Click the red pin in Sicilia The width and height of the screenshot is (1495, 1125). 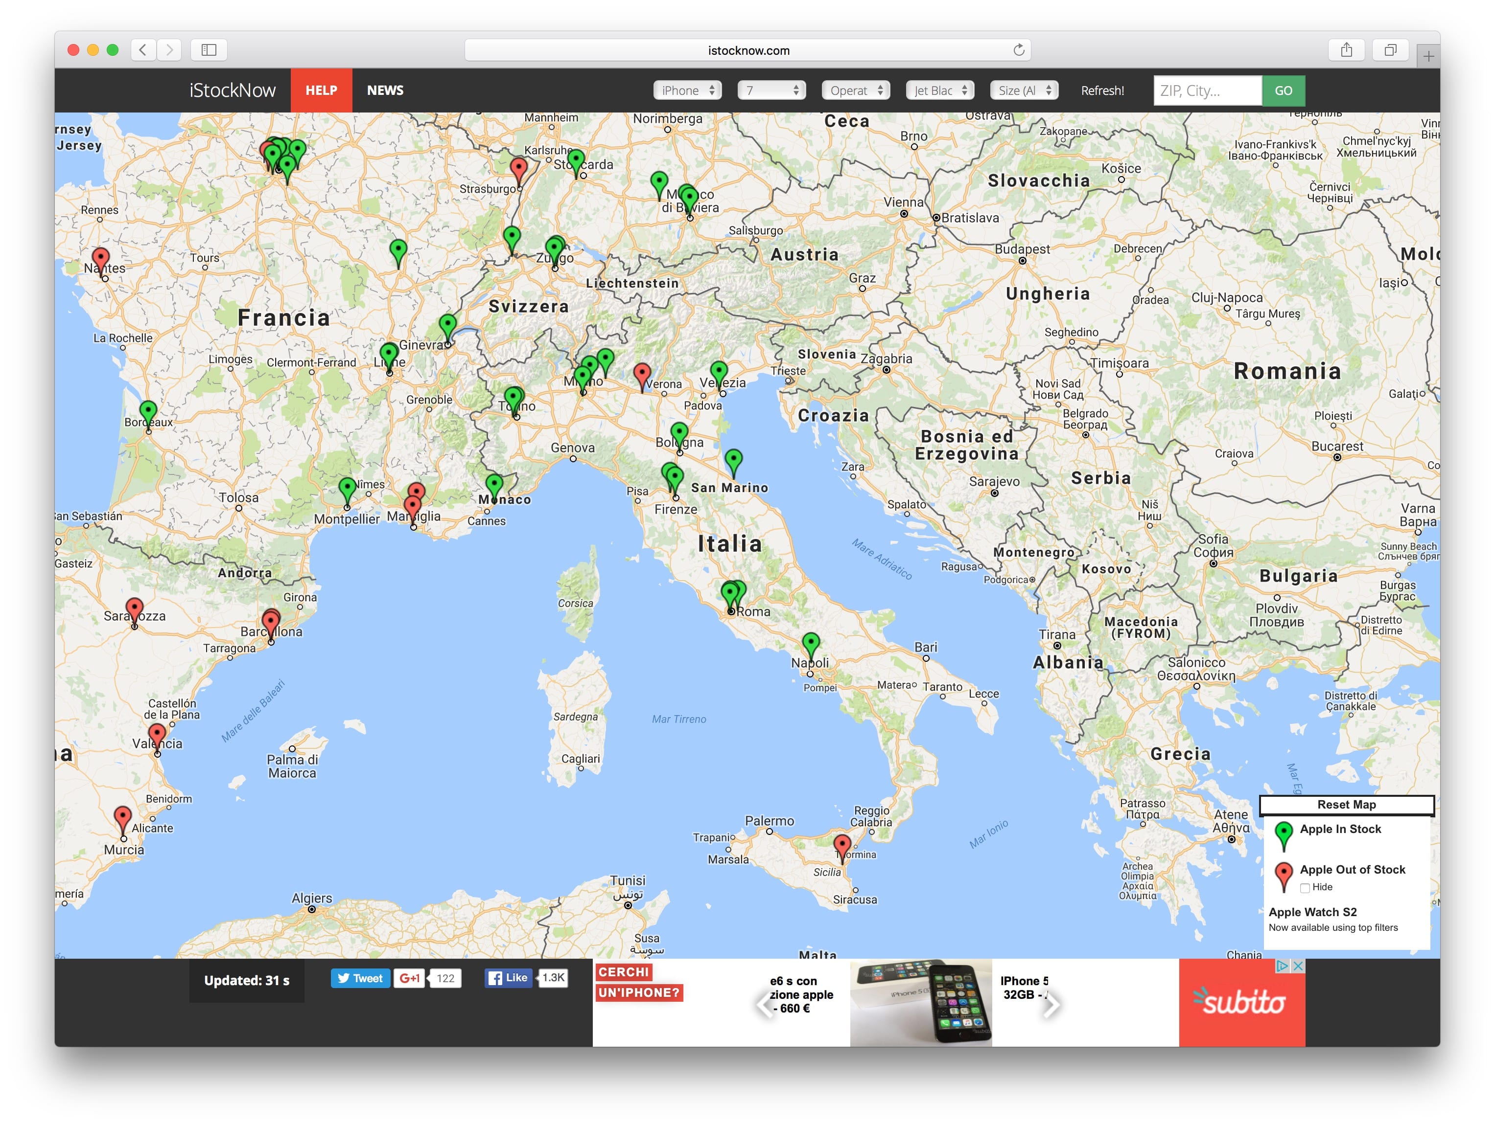841,844
